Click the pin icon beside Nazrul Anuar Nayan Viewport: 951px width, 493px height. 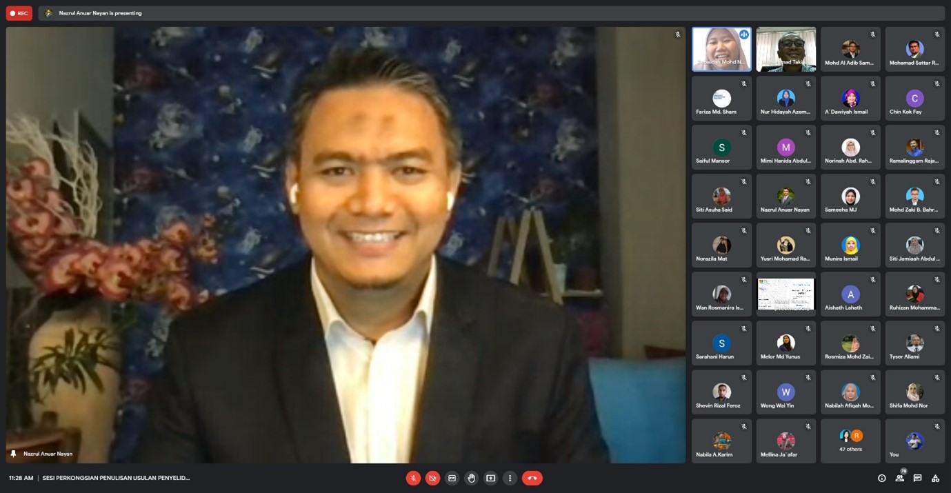click(x=13, y=454)
